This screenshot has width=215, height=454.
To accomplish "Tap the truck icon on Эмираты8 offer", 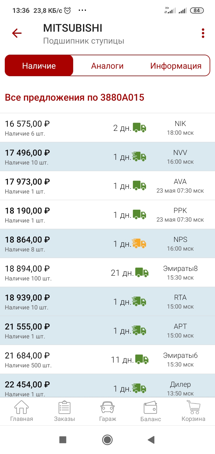I will tap(142, 273).
